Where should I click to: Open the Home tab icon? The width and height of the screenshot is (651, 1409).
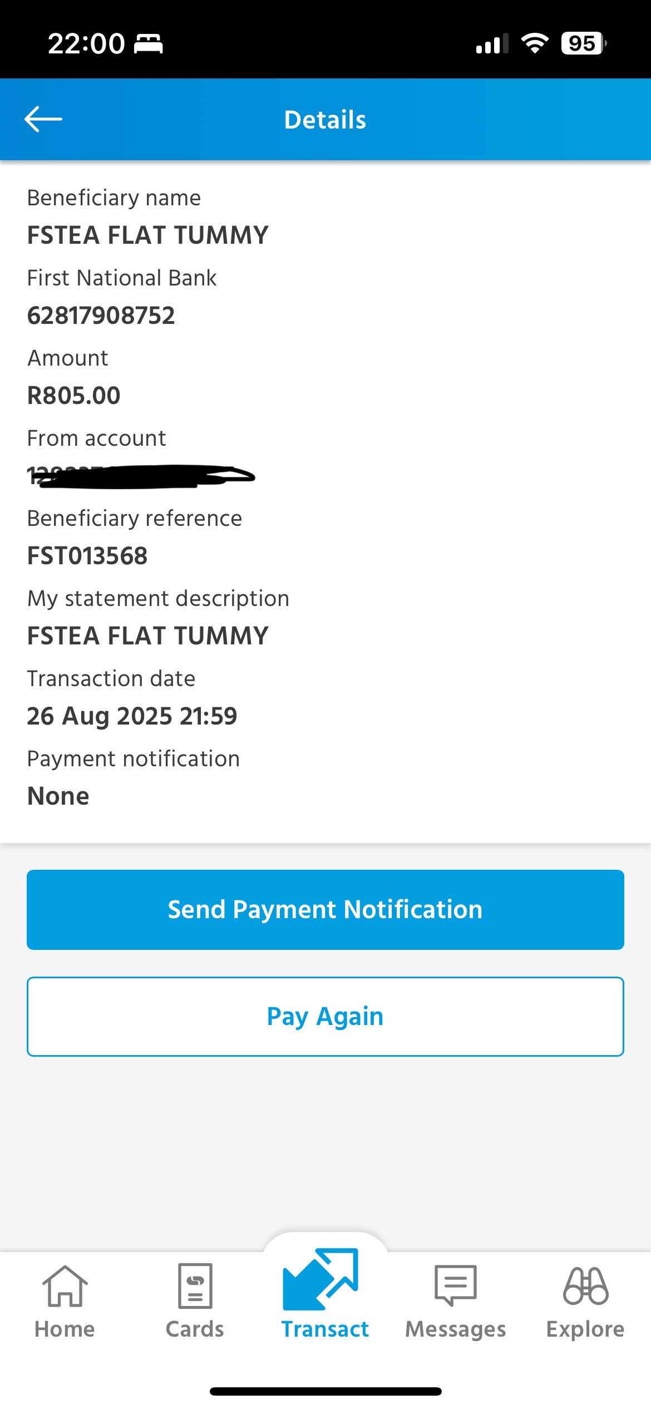[x=65, y=1285]
